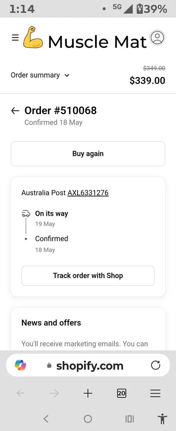Viewport: 176px width, 431px height.
Task: Tap the shopify.com address field
Action: pyautogui.click(x=88, y=365)
